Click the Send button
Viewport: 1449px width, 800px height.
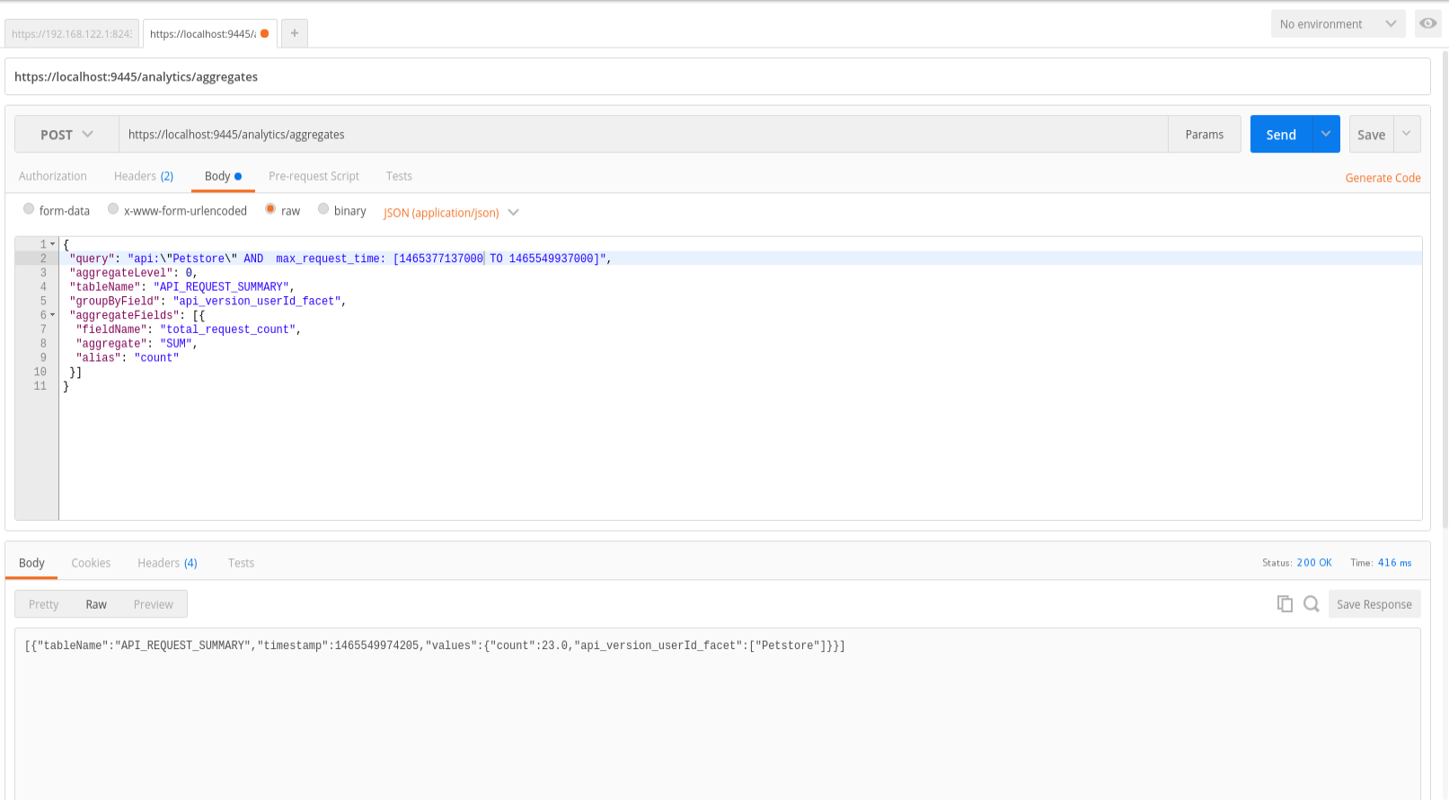pos(1281,134)
